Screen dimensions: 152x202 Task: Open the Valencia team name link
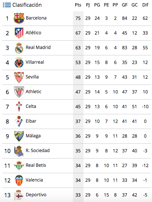(34, 180)
